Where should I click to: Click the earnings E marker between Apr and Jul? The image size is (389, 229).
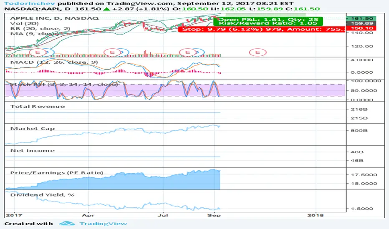tap(112, 52)
